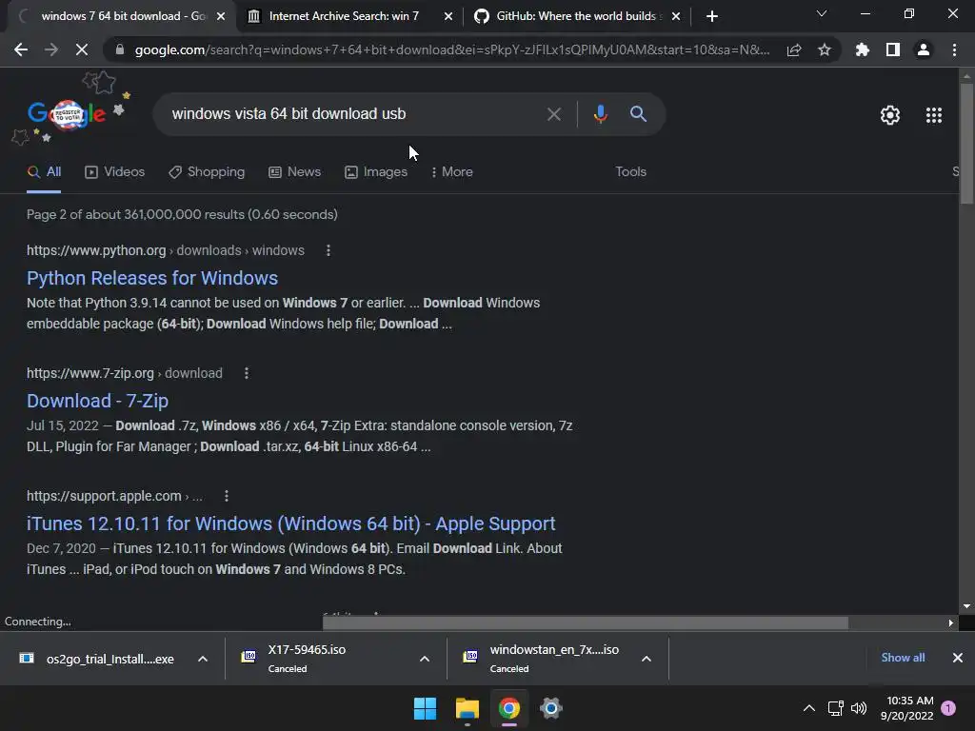Open iTunes 12.10.11 for Windows result
The image size is (975, 731).
click(x=291, y=524)
